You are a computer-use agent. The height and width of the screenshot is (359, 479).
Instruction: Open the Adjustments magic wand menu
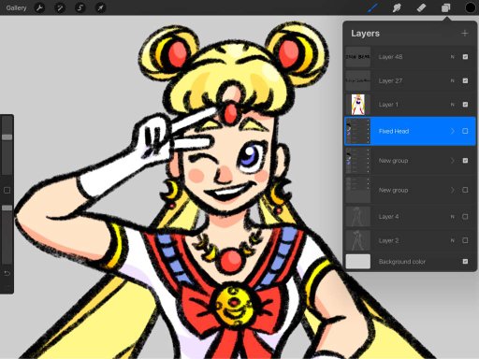[x=60, y=7]
